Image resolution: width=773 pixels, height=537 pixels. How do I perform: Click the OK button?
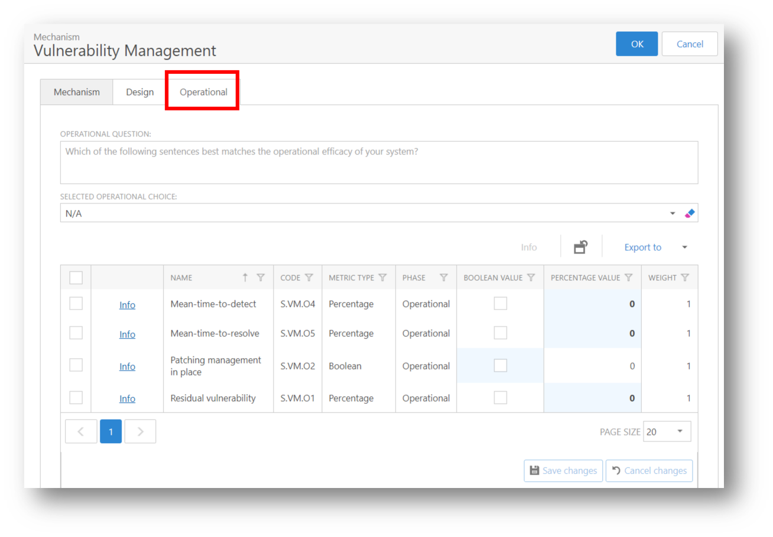(x=636, y=44)
